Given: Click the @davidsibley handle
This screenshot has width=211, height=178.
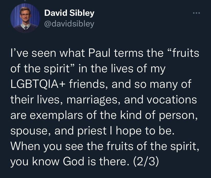Looking at the screenshot, I should 69,24.
